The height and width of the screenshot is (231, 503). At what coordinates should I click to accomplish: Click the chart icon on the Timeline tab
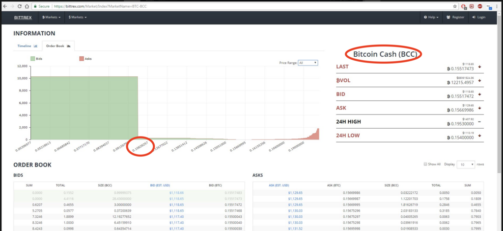pyautogui.click(x=35, y=46)
